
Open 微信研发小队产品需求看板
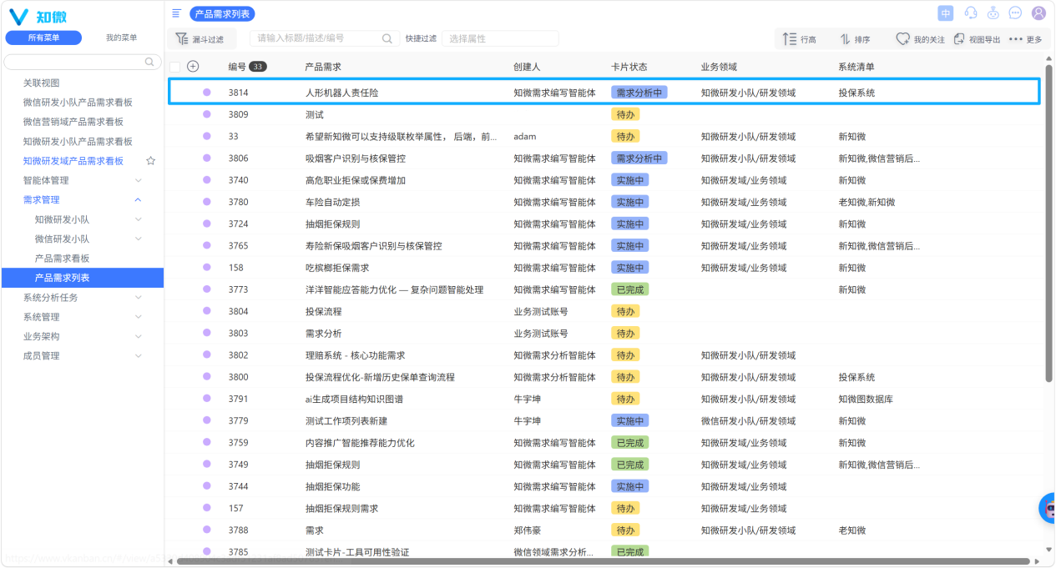click(78, 103)
